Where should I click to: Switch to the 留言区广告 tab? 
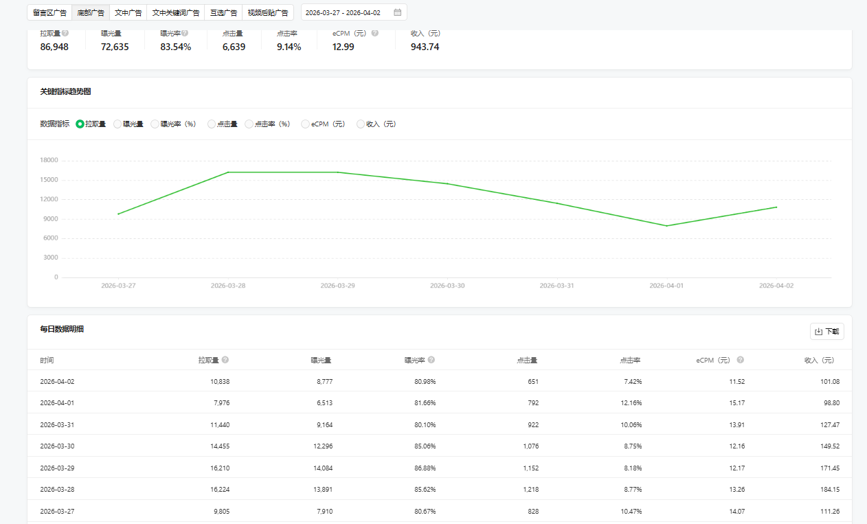tap(49, 12)
